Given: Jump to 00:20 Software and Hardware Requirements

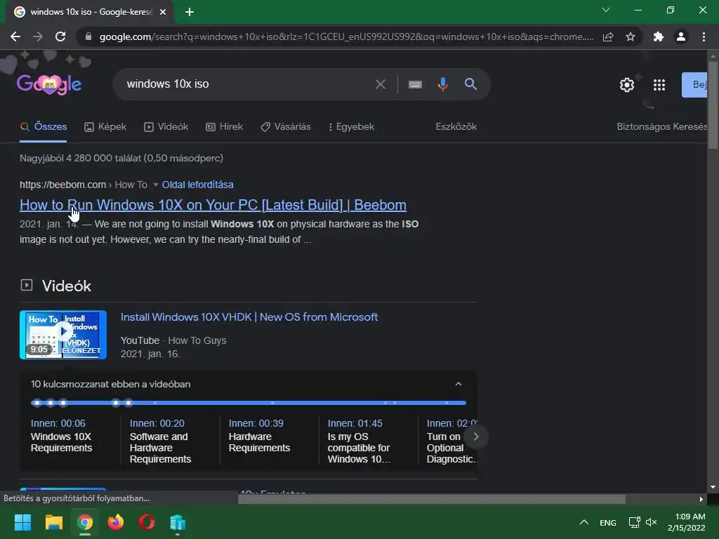Looking at the screenshot, I should tap(160, 441).
